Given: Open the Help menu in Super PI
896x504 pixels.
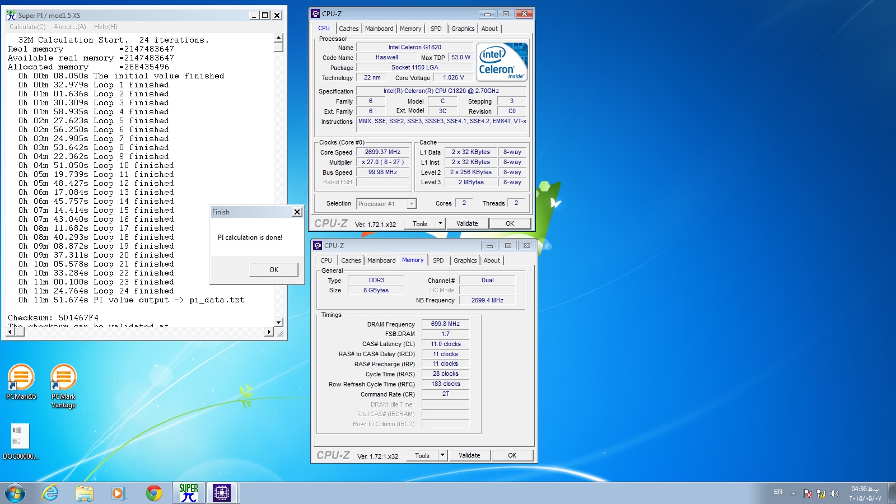Looking at the screenshot, I should tap(106, 27).
